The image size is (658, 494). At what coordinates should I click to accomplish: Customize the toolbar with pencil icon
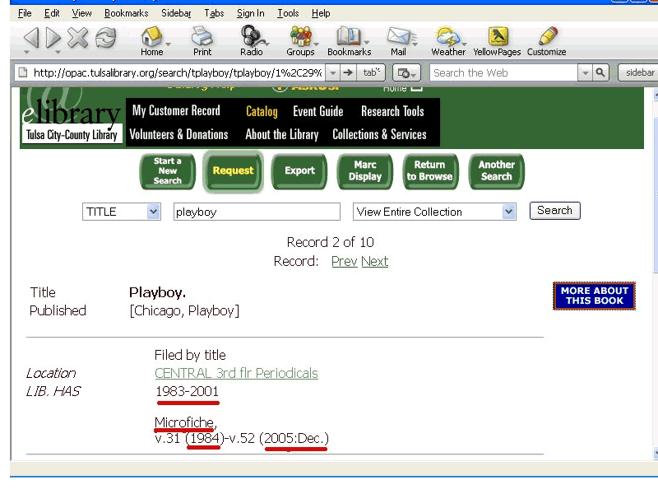tap(546, 41)
